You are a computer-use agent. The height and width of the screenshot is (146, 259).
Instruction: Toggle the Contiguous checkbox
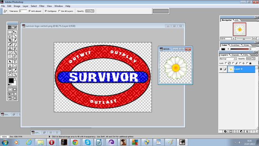46,11
